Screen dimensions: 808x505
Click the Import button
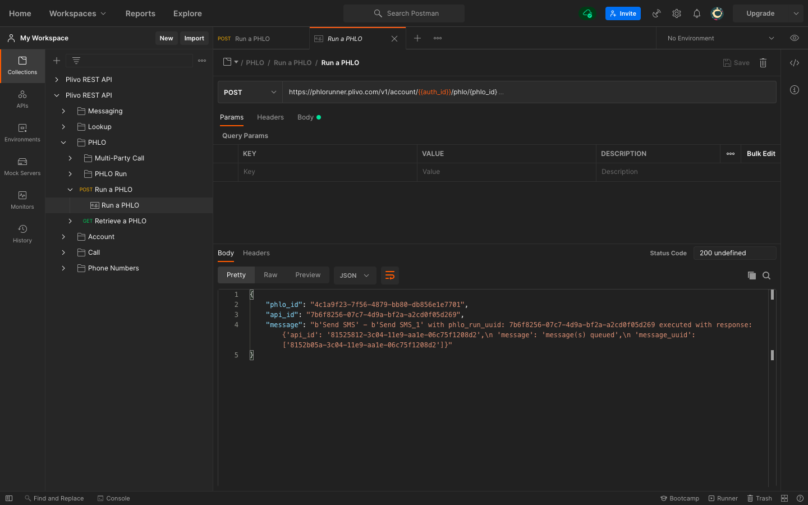click(194, 38)
